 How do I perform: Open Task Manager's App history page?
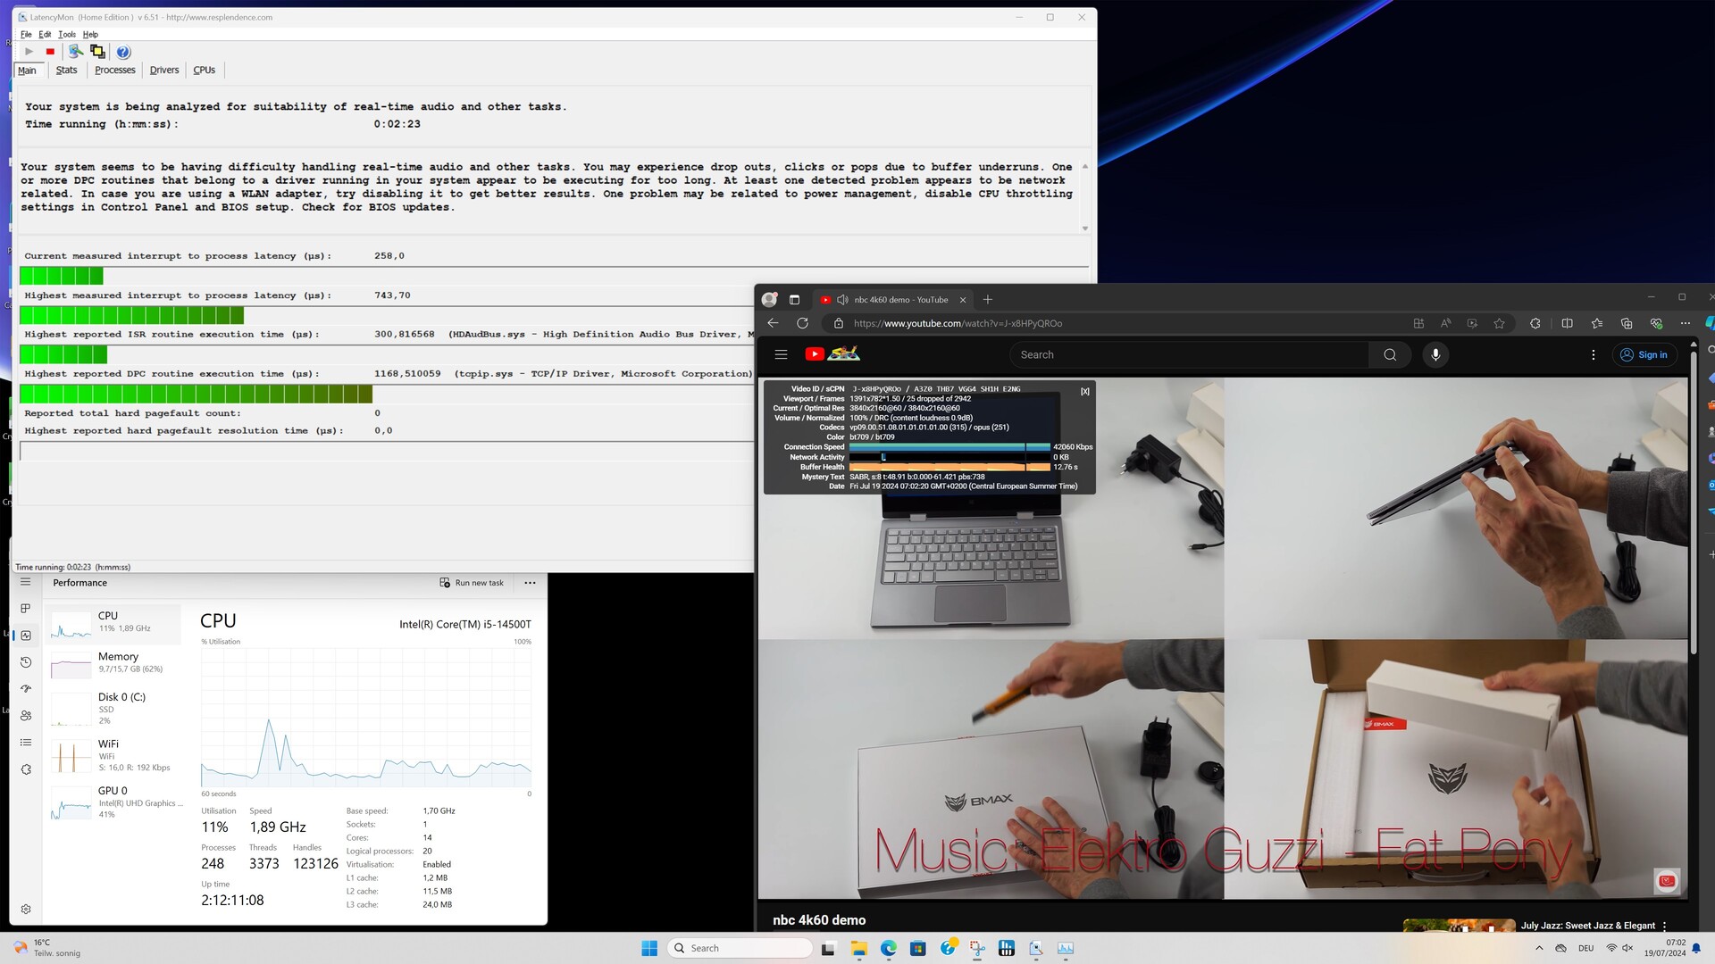[x=26, y=662]
